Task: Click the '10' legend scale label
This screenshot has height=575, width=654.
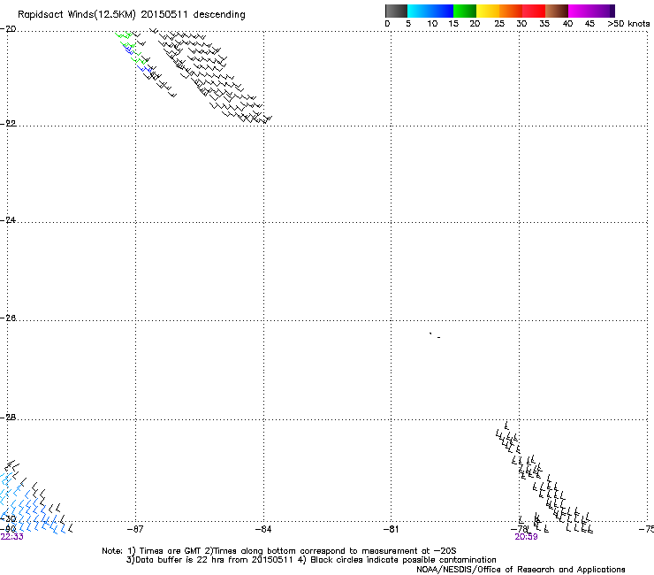Action: (x=432, y=24)
